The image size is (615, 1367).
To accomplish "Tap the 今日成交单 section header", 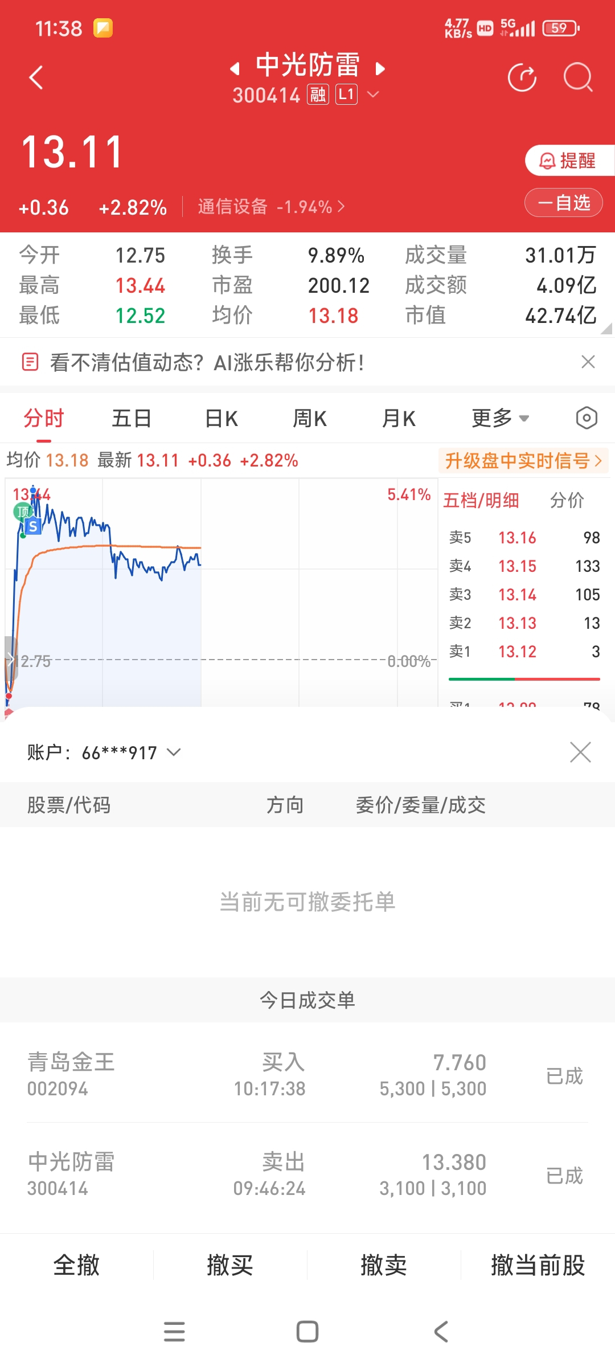I will tap(307, 1000).
